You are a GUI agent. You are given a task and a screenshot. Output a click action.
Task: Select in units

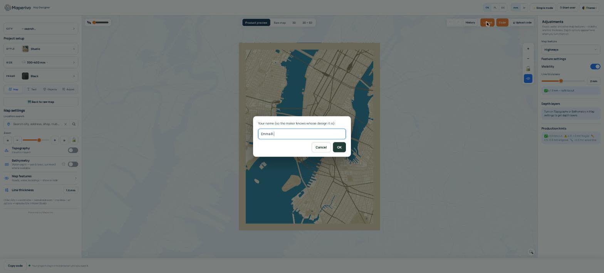pos(524,8)
